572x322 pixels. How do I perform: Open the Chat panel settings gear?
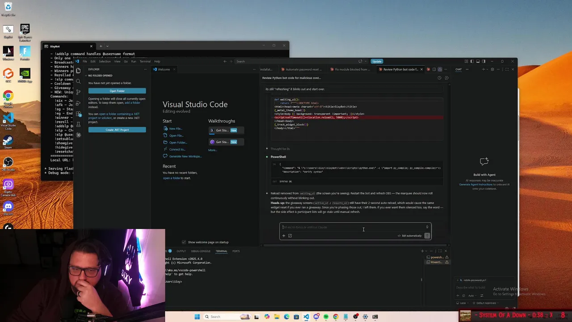pos(492,69)
